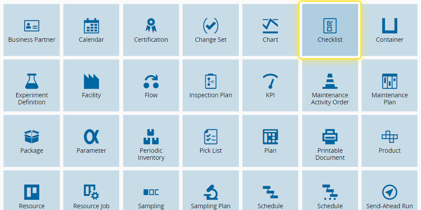This screenshot has width=421, height=210.
Task: Choose the Send-Ahead Run tile
Action: [390, 190]
